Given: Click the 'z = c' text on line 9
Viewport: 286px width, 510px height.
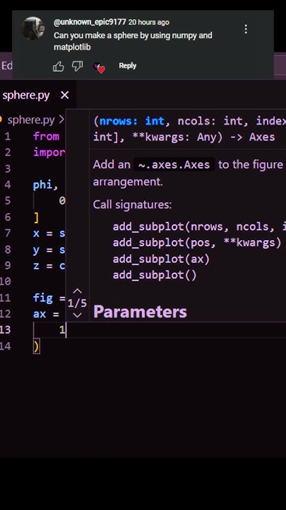Looking at the screenshot, I should tap(49, 266).
